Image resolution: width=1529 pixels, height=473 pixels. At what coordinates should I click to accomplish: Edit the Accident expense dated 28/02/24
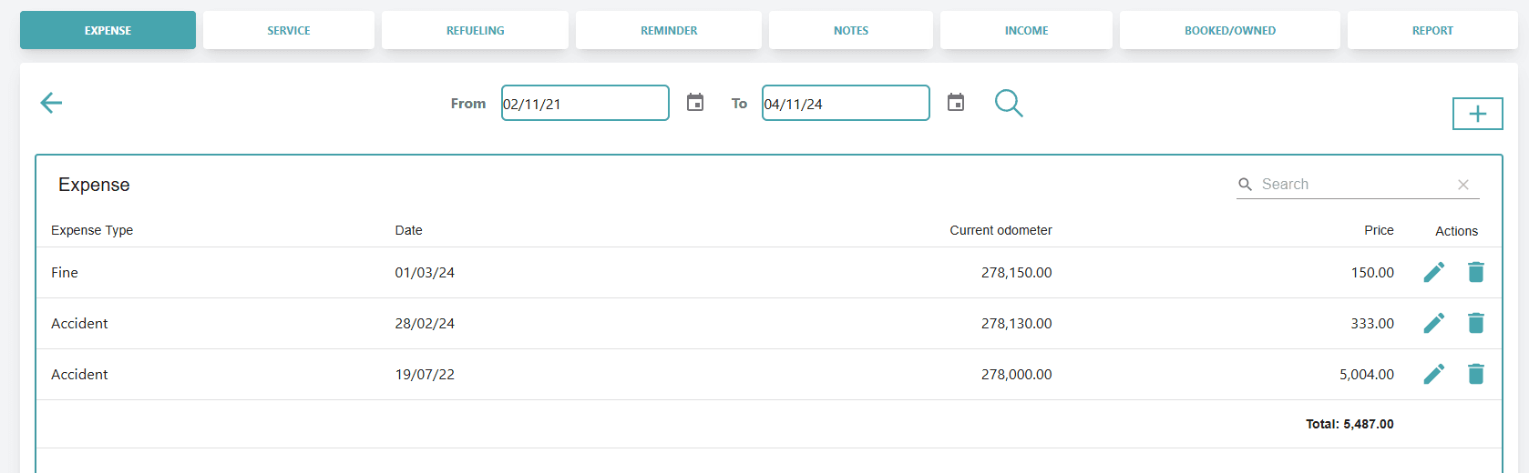(x=1433, y=323)
